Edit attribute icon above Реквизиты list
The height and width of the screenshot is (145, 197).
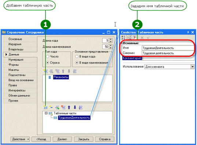pos(51,71)
